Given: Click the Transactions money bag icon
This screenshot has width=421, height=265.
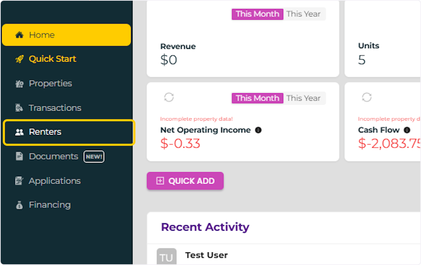Looking at the screenshot, I should click(19, 108).
